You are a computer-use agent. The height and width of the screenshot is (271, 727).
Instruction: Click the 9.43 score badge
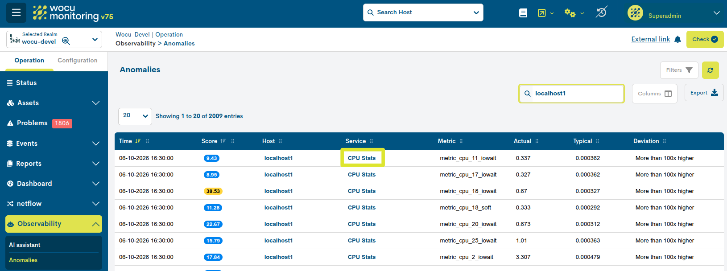coord(212,158)
